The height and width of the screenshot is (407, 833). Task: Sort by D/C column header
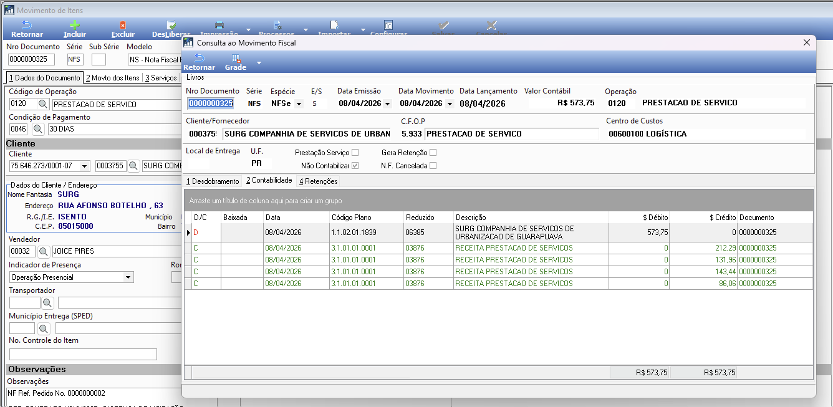pos(206,218)
